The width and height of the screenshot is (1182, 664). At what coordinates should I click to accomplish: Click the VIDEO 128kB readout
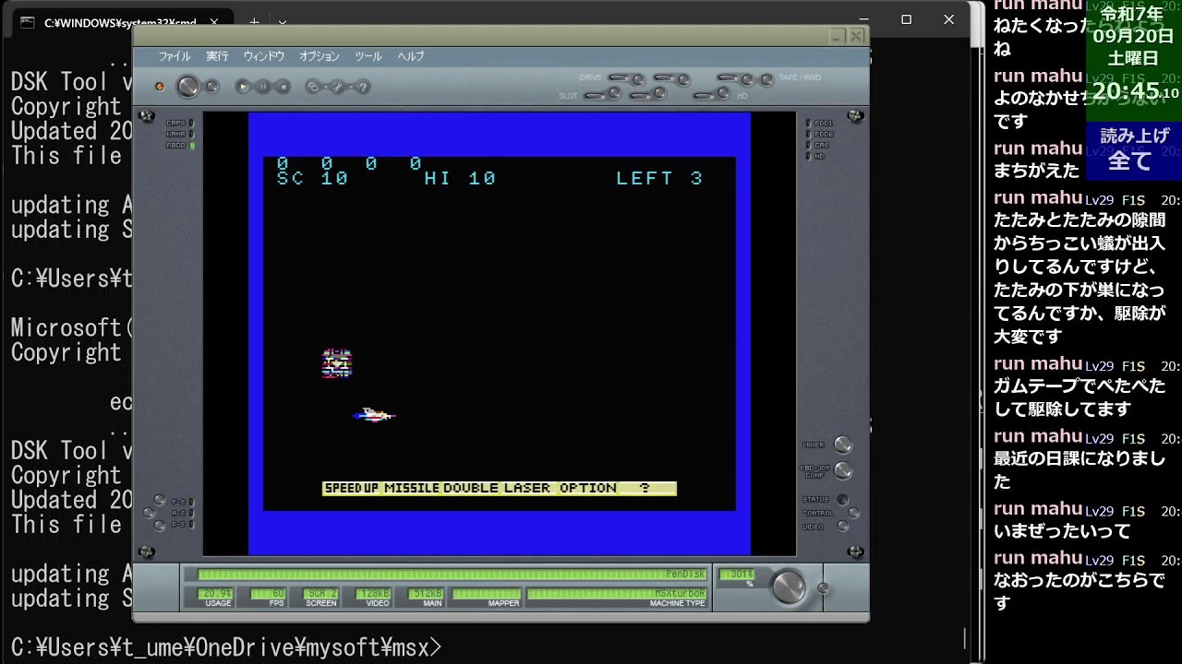pos(374,594)
